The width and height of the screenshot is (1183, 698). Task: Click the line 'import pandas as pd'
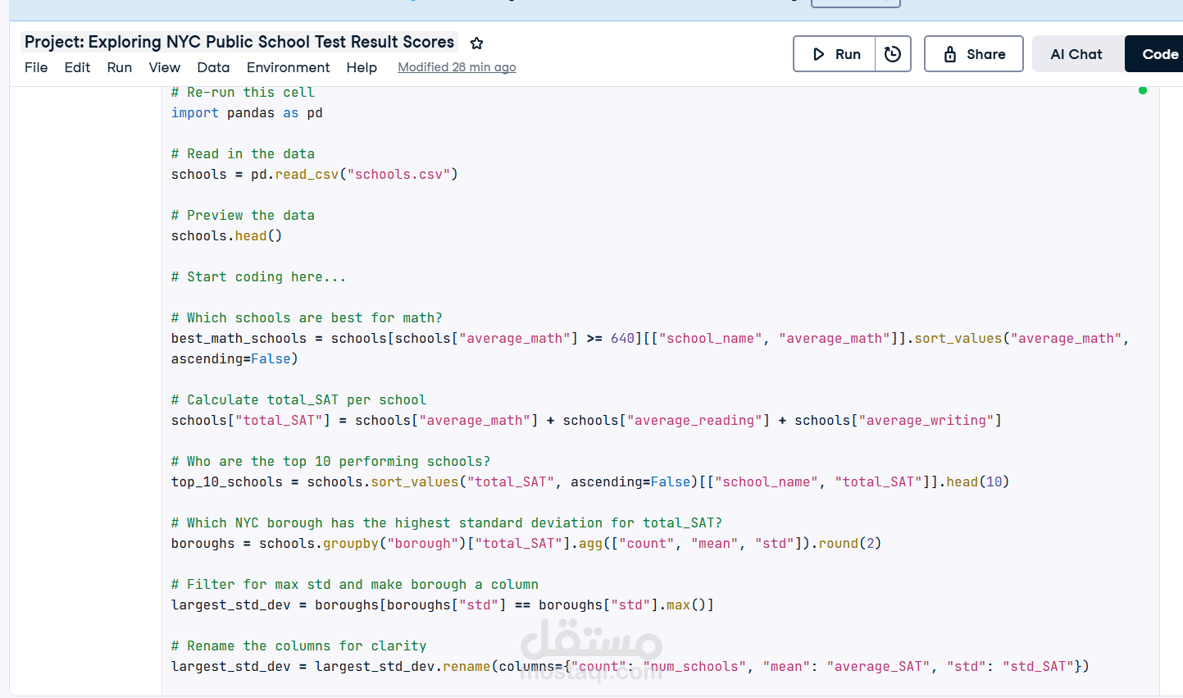[x=247, y=112]
